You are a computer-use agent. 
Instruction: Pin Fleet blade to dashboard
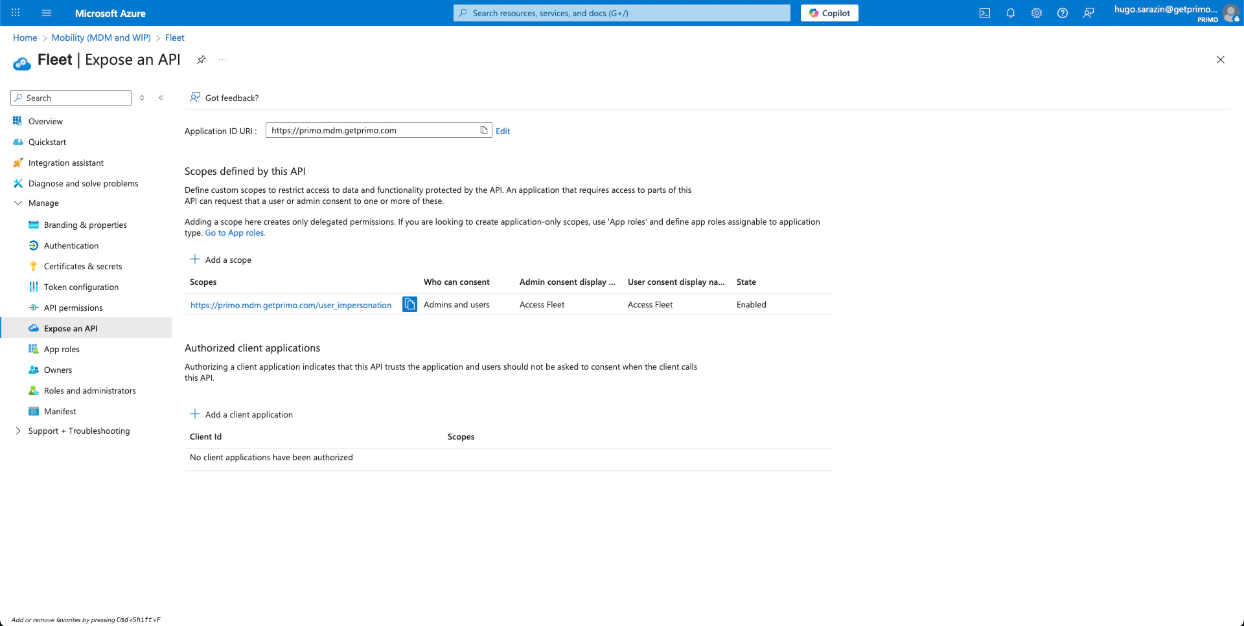pos(201,59)
